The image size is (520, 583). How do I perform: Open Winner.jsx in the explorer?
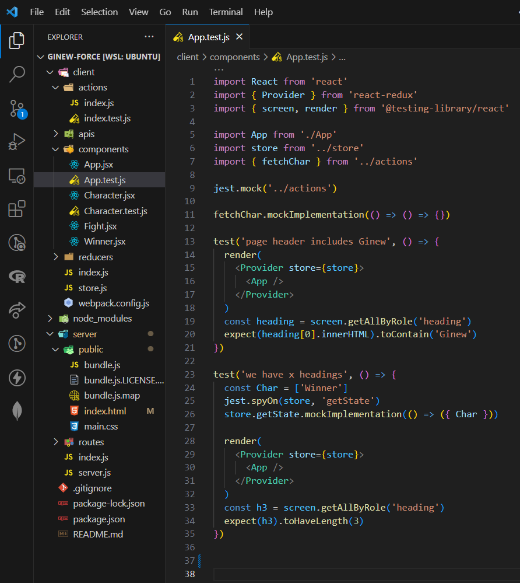(100, 241)
